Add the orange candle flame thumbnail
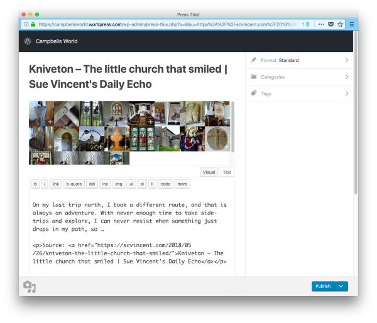The image size is (377, 323). point(117,139)
